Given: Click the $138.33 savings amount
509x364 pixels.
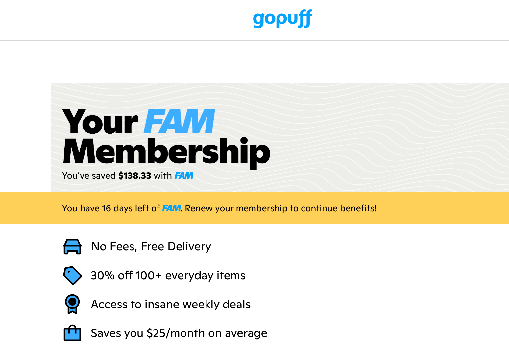Looking at the screenshot, I should click(x=134, y=176).
